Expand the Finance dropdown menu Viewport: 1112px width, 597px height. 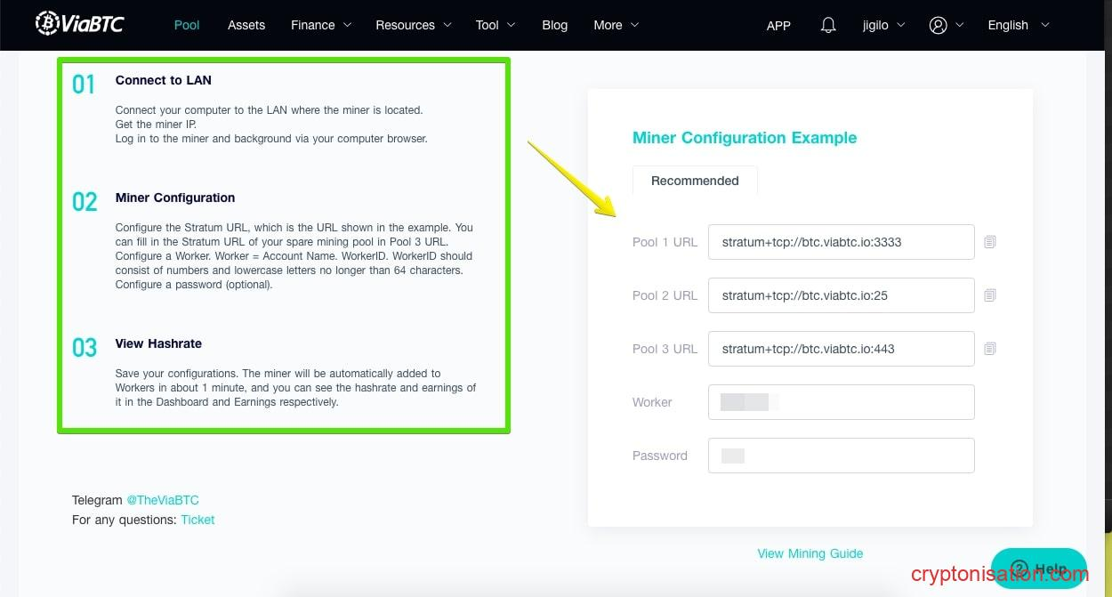[321, 25]
